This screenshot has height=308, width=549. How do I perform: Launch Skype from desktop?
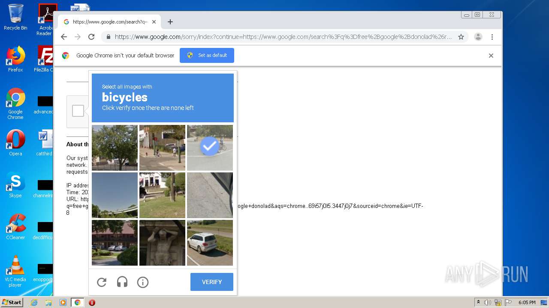tap(15, 184)
